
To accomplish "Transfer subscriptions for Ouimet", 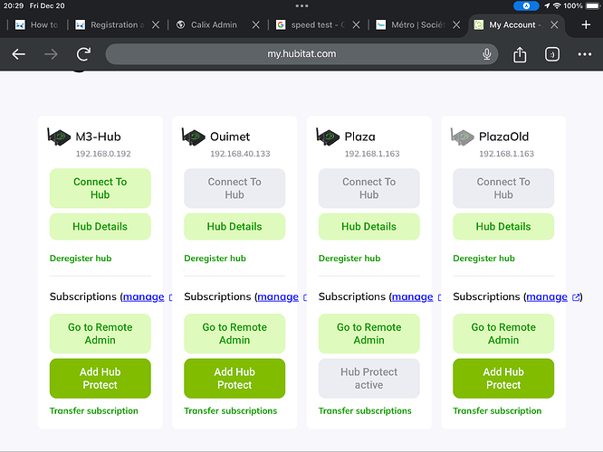I will (230, 411).
